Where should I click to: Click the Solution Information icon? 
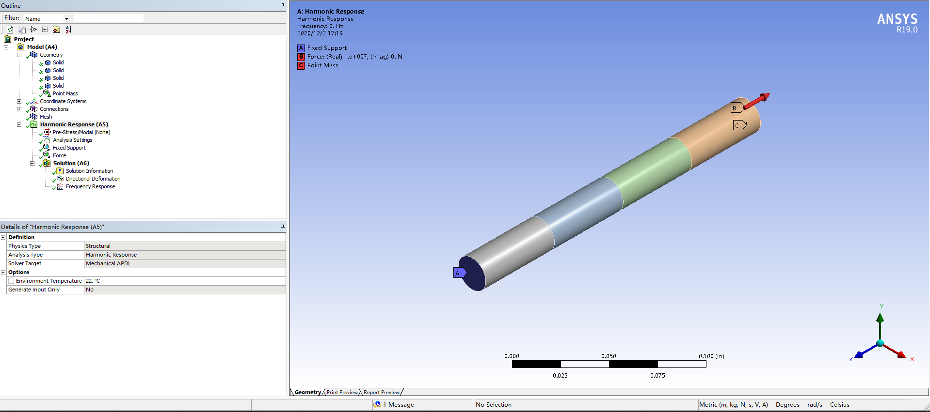(x=60, y=171)
